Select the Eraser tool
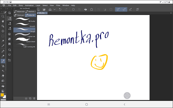Image resolution: width=173 pixels, height=108 pixels. click(x=3, y=76)
